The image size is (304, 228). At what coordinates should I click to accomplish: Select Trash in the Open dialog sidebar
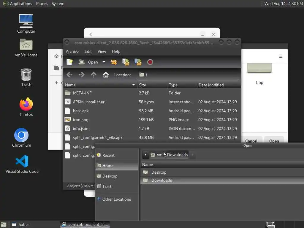pos(117,186)
